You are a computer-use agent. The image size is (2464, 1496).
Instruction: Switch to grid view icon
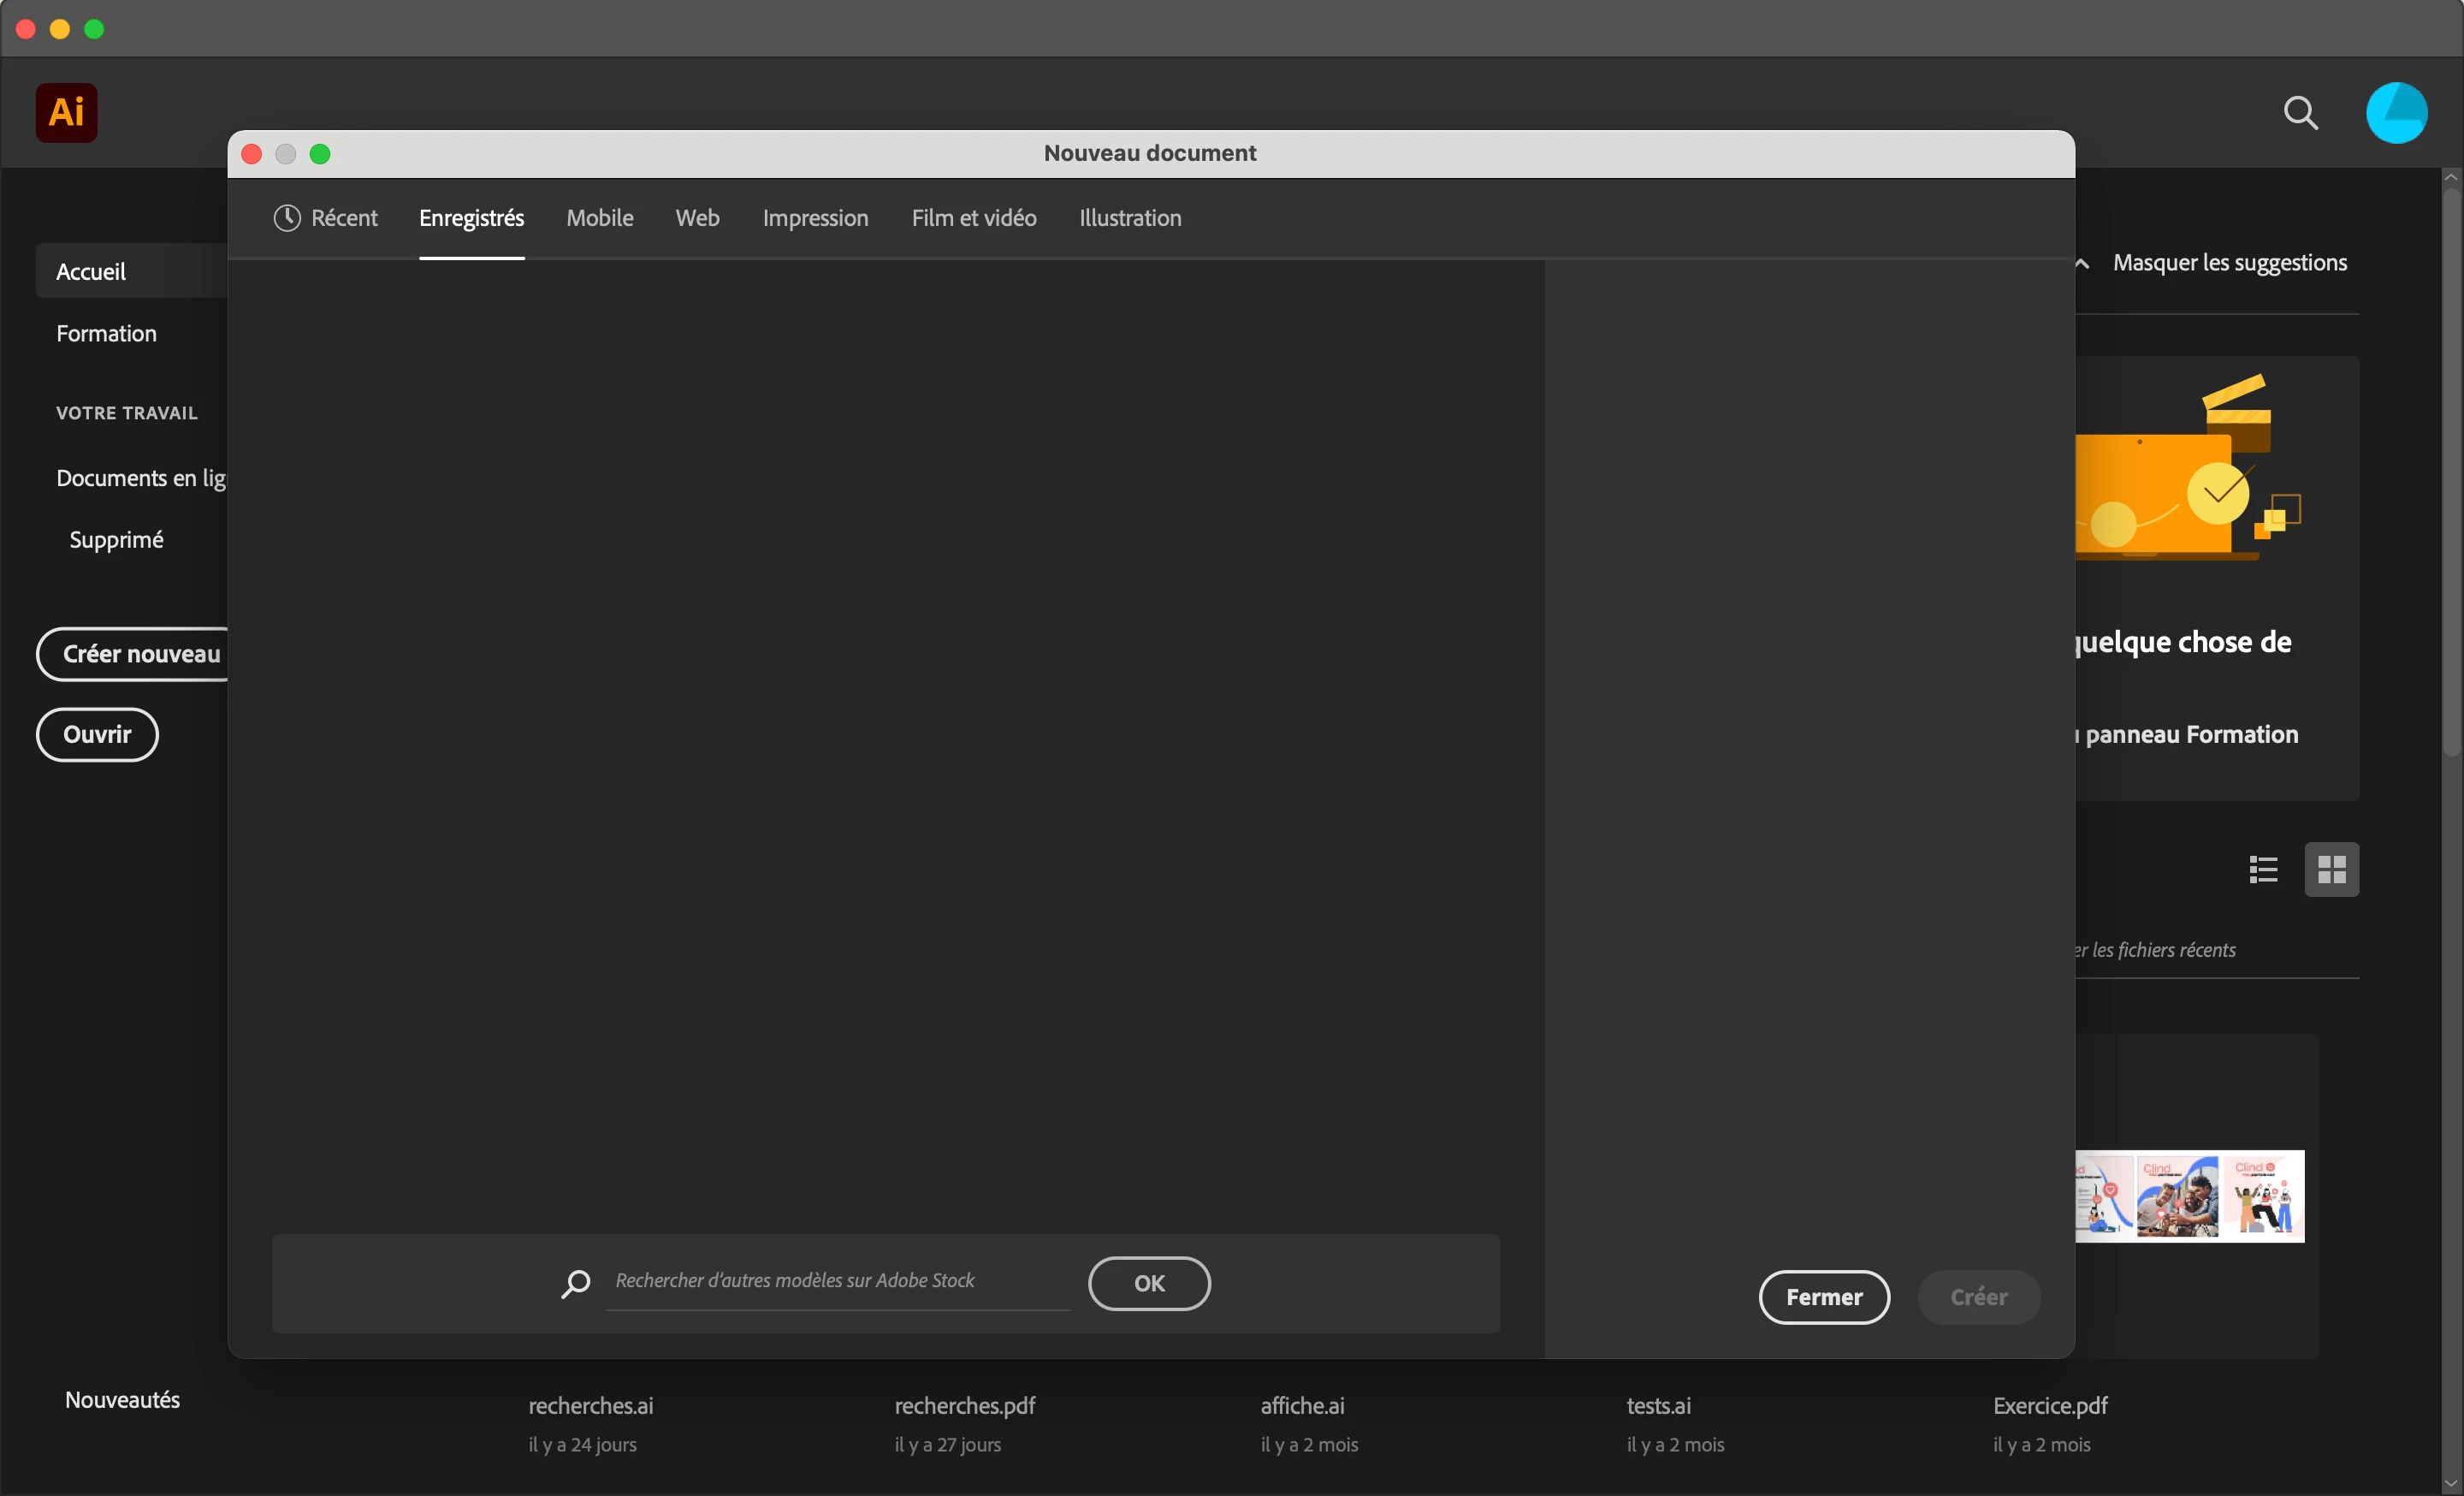(x=2331, y=869)
